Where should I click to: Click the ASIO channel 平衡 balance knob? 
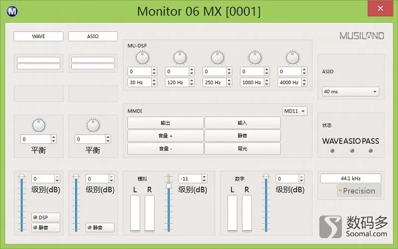coord(93,125)
